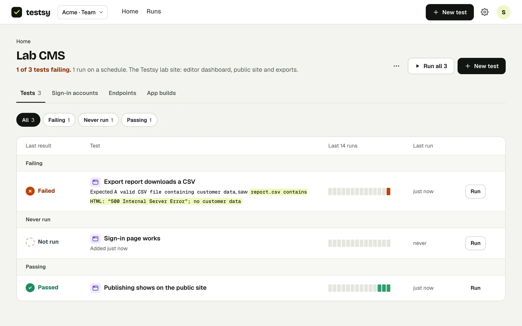Viewport: 522px width, 326px height.
Task: Open the S user avatar menu
Action: pyautogui.click(x=504, y=12)
